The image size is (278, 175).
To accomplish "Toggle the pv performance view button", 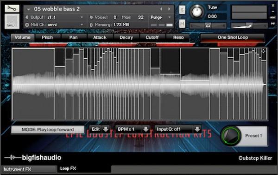I will [x=273, y=24].
